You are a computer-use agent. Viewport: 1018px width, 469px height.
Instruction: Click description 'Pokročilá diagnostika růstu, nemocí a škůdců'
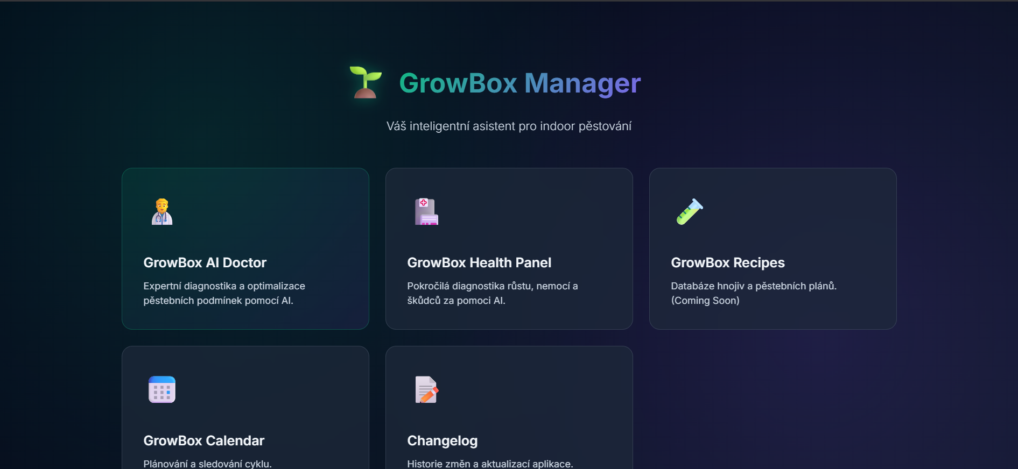coord(493,293)
